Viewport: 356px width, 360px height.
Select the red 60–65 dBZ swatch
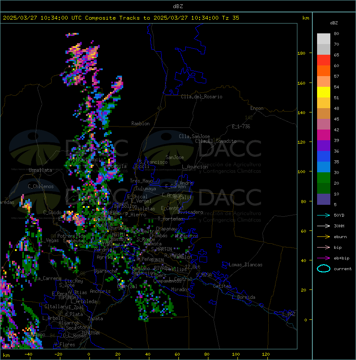323,60
